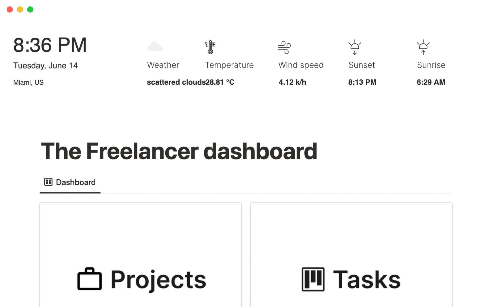
Task: Click the 8:36 PM clock display
Action: [50, 45]
